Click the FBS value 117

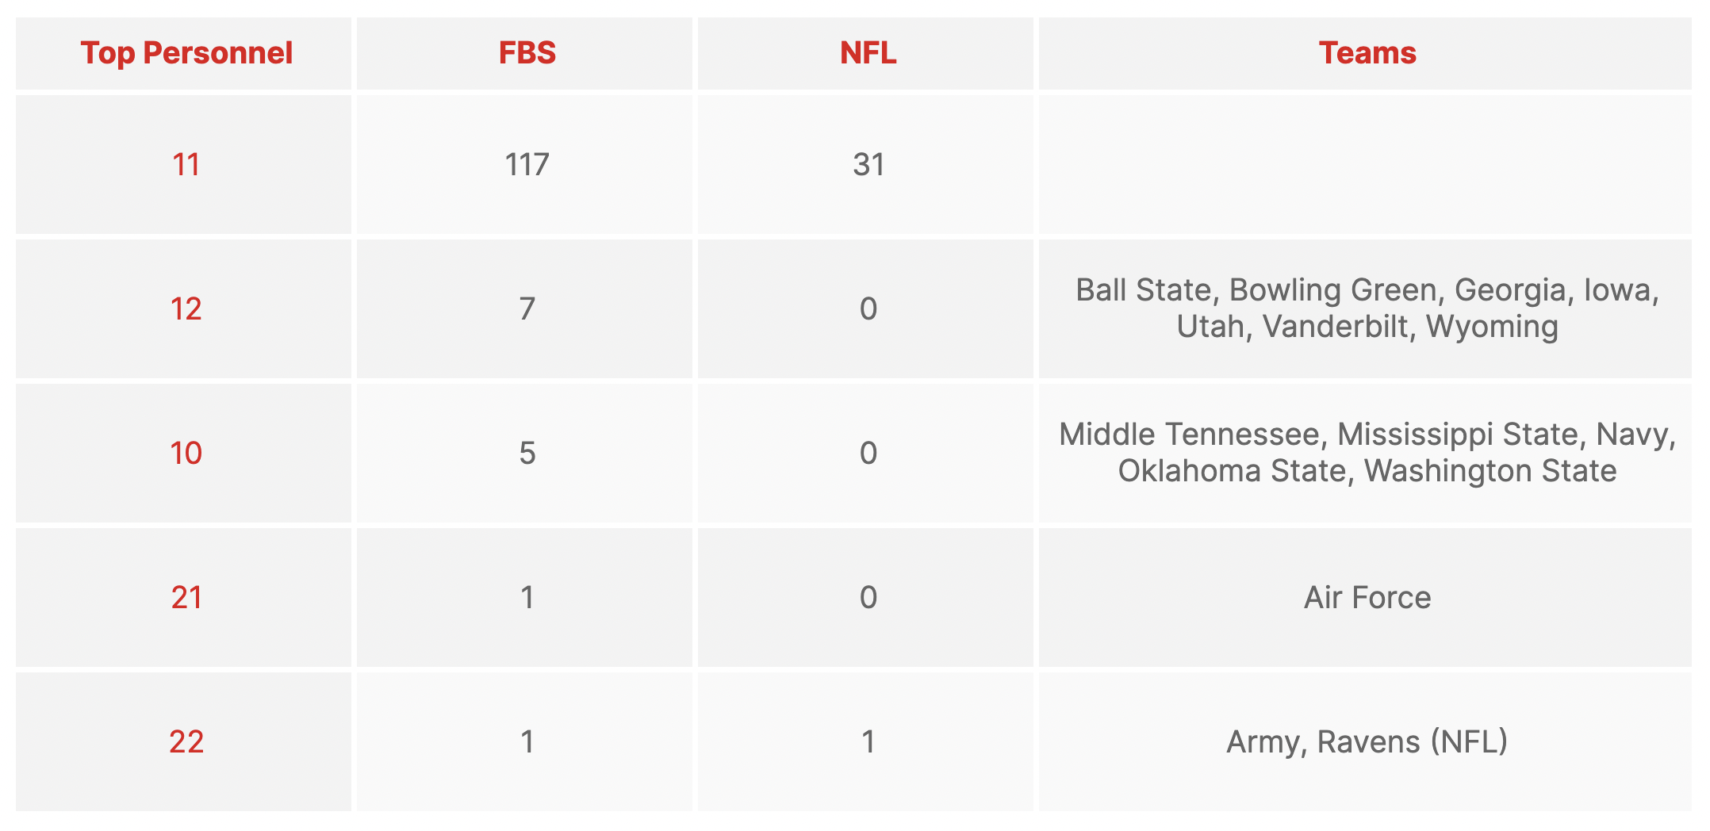527,165
